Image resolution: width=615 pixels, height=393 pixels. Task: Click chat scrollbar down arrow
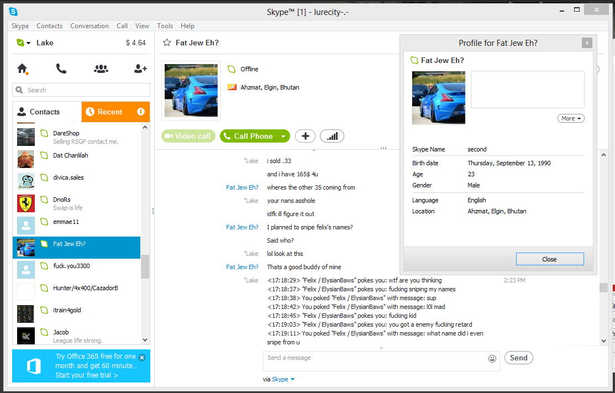603,341
